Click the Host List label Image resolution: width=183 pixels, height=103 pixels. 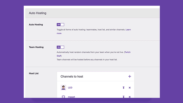click(34, 74)
